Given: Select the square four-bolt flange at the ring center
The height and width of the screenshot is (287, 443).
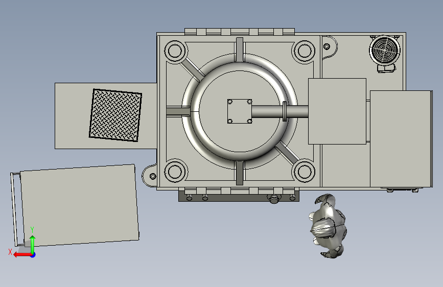Looking at the screenshot, I should (x=240, y=111).
